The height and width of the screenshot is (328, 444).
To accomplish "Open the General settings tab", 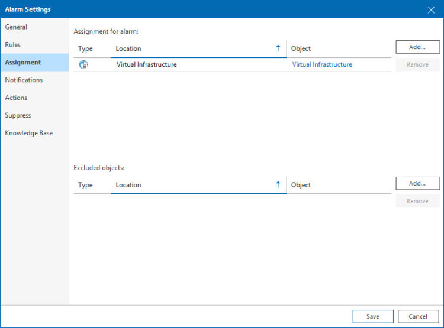I will point(17,27).
